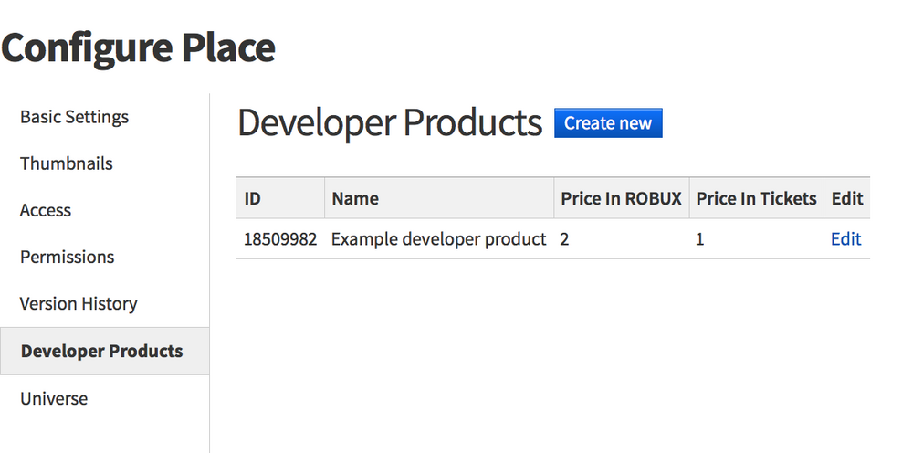Screen dimensions: 913x453
Task: Click the Edit column header
Action: 847,198
